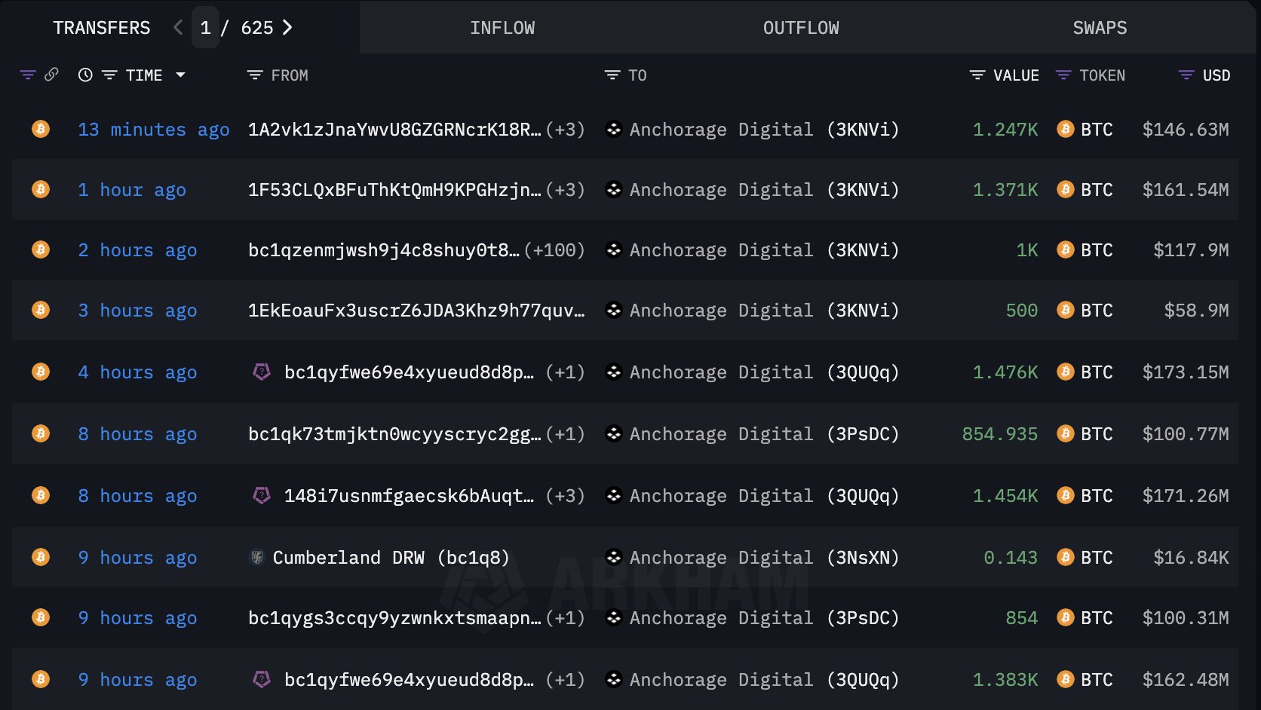Click the purple entity icon beside 148i7usnmfgaecsk6bAuqt address
The height and width of the screenshot is (710, 1261).
pyautogui.click(x=262, y=495)
